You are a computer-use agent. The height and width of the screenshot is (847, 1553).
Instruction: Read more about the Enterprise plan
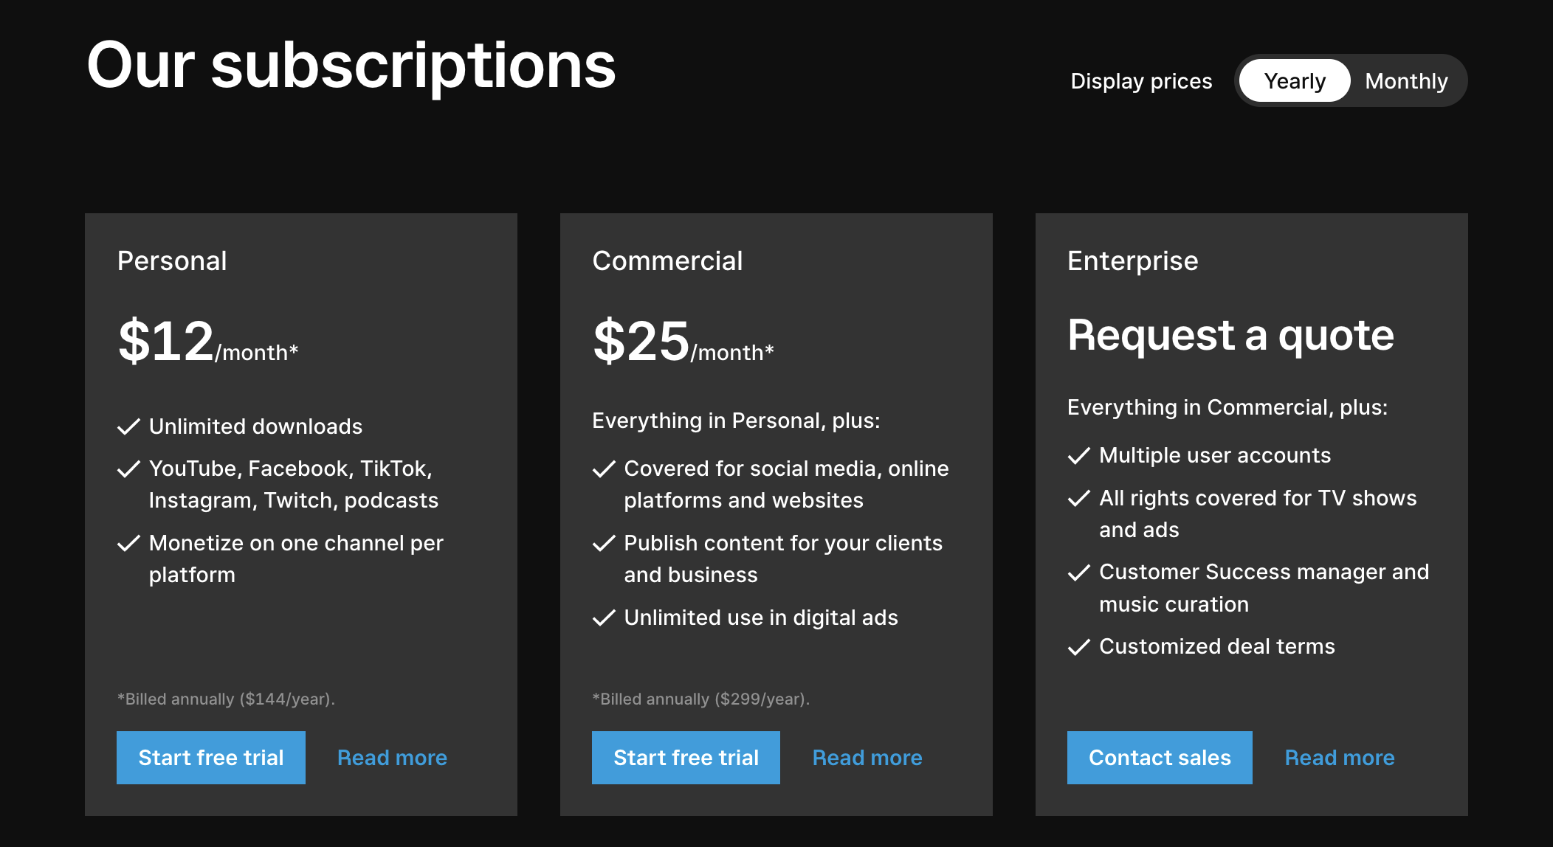tap(1340, 758)
